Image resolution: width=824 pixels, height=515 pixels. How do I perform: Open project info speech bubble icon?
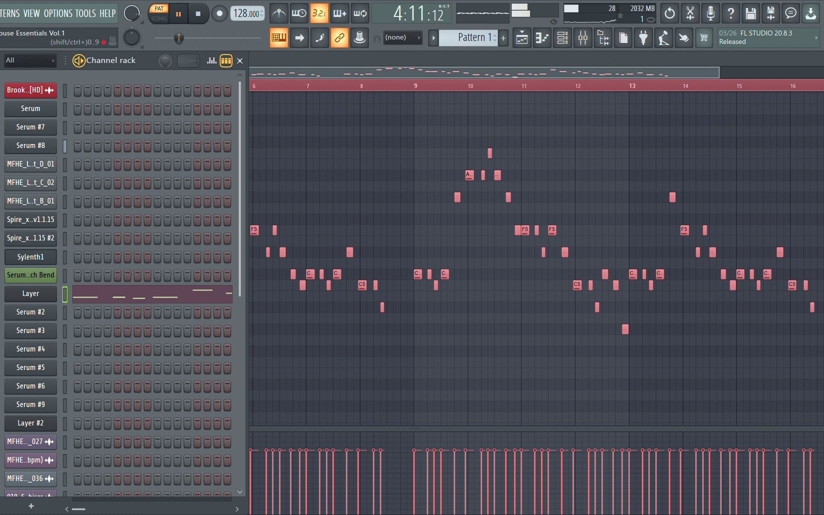(791, 13)
